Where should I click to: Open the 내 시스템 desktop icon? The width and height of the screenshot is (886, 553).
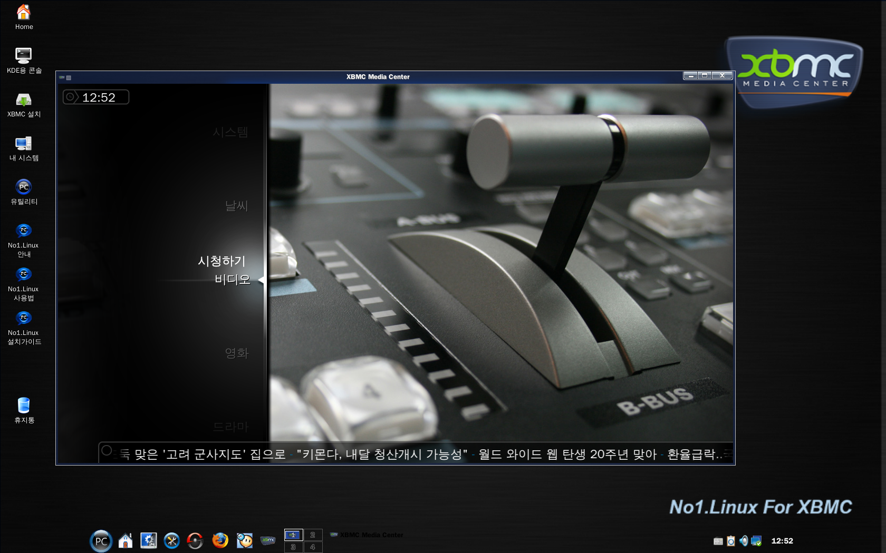24,148
